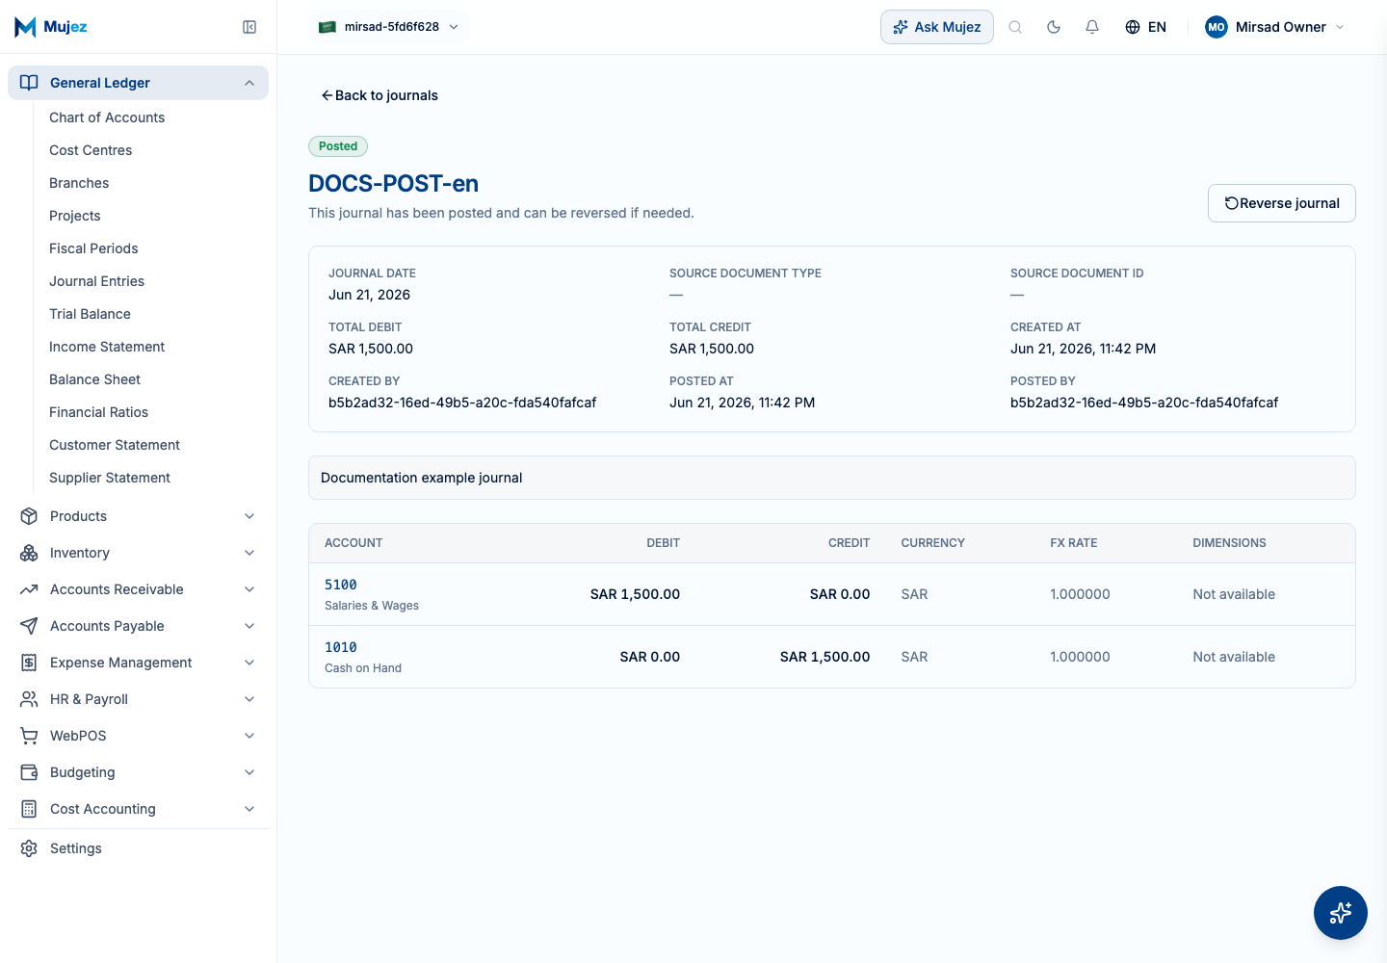This screenshot has height=963, width=1387.
Task: Click the Accounts Receivable trend icon
Action: point(29,589)
